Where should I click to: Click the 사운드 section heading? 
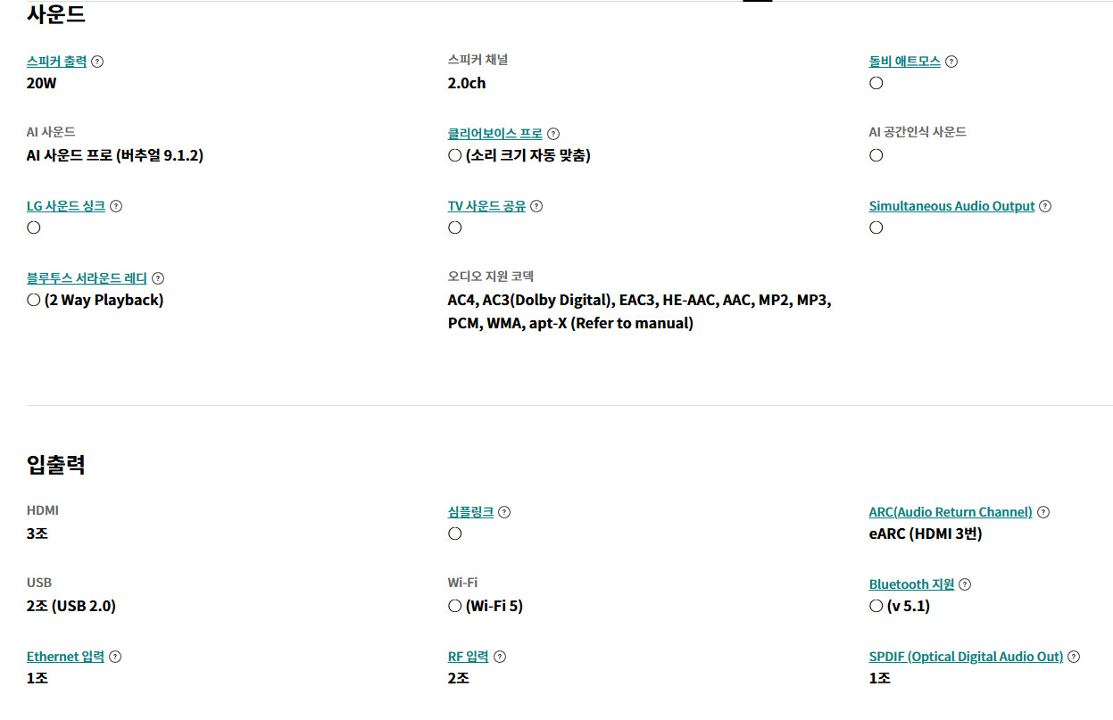pyautogui.click(x=56, y=14)
